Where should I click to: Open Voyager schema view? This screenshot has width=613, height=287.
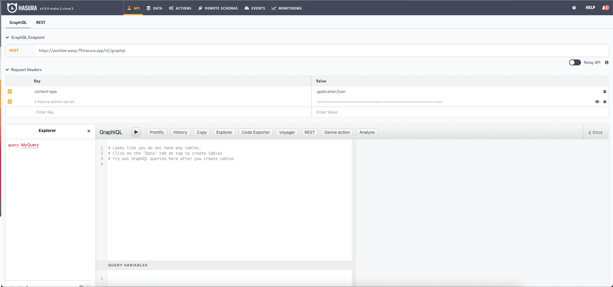click(287, 132)
